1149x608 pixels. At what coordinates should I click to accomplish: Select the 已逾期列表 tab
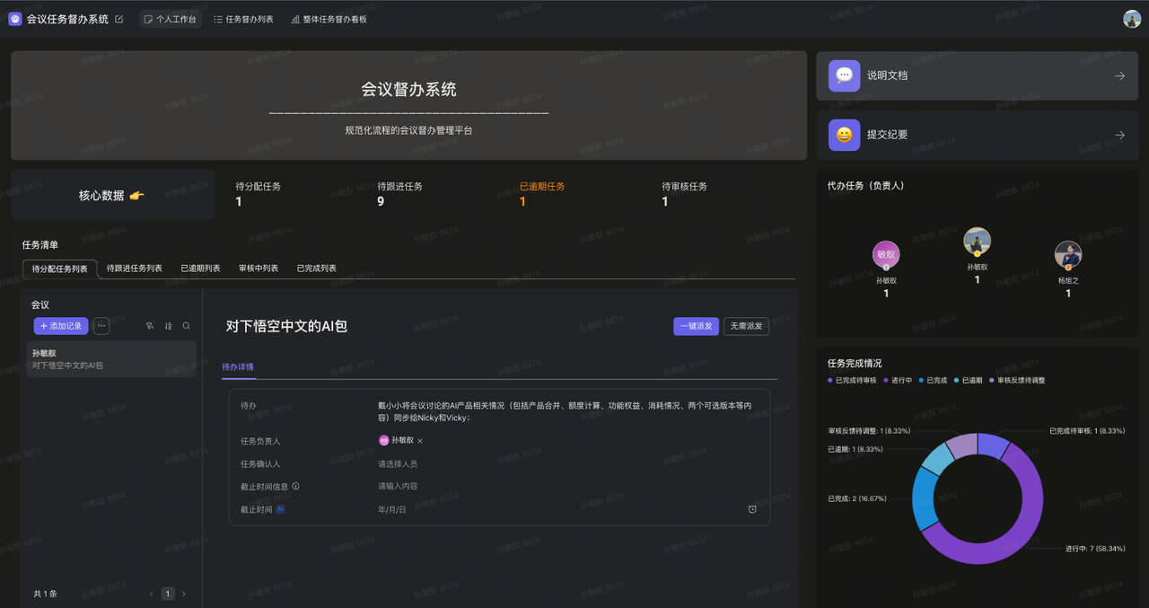coord(200,269)
